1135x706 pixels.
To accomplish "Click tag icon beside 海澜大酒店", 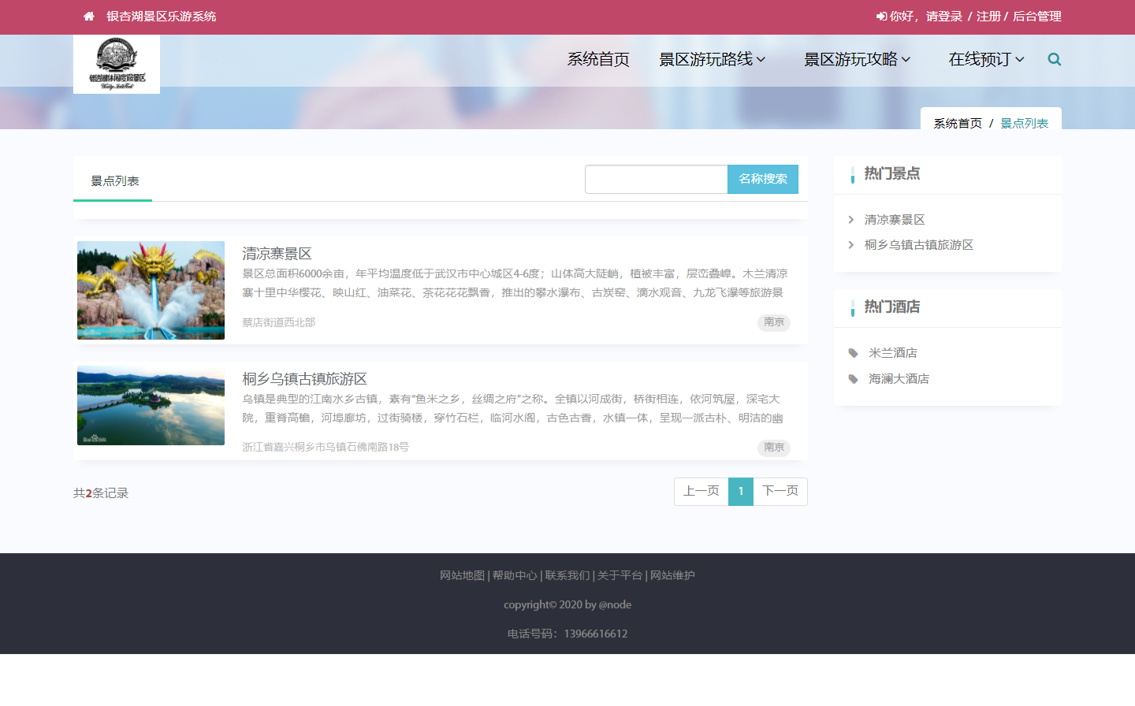I will (x=853, y=380).
